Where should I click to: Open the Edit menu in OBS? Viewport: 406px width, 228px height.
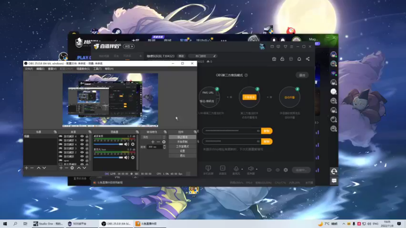(x=41, y=69)
